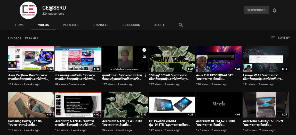
Task: Open the HP Pavilion x360 video thumbnail
Action: tap(172, 105)
